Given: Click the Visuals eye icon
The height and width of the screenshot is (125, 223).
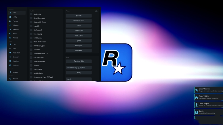Looking at the screenshot, I should coord(10,72).
